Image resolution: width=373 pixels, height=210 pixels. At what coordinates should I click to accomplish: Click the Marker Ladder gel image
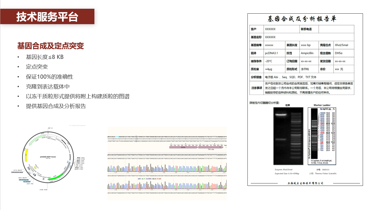pos(322,136)
